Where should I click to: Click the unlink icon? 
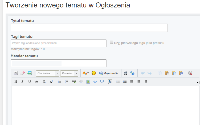(x=81, y=81)
